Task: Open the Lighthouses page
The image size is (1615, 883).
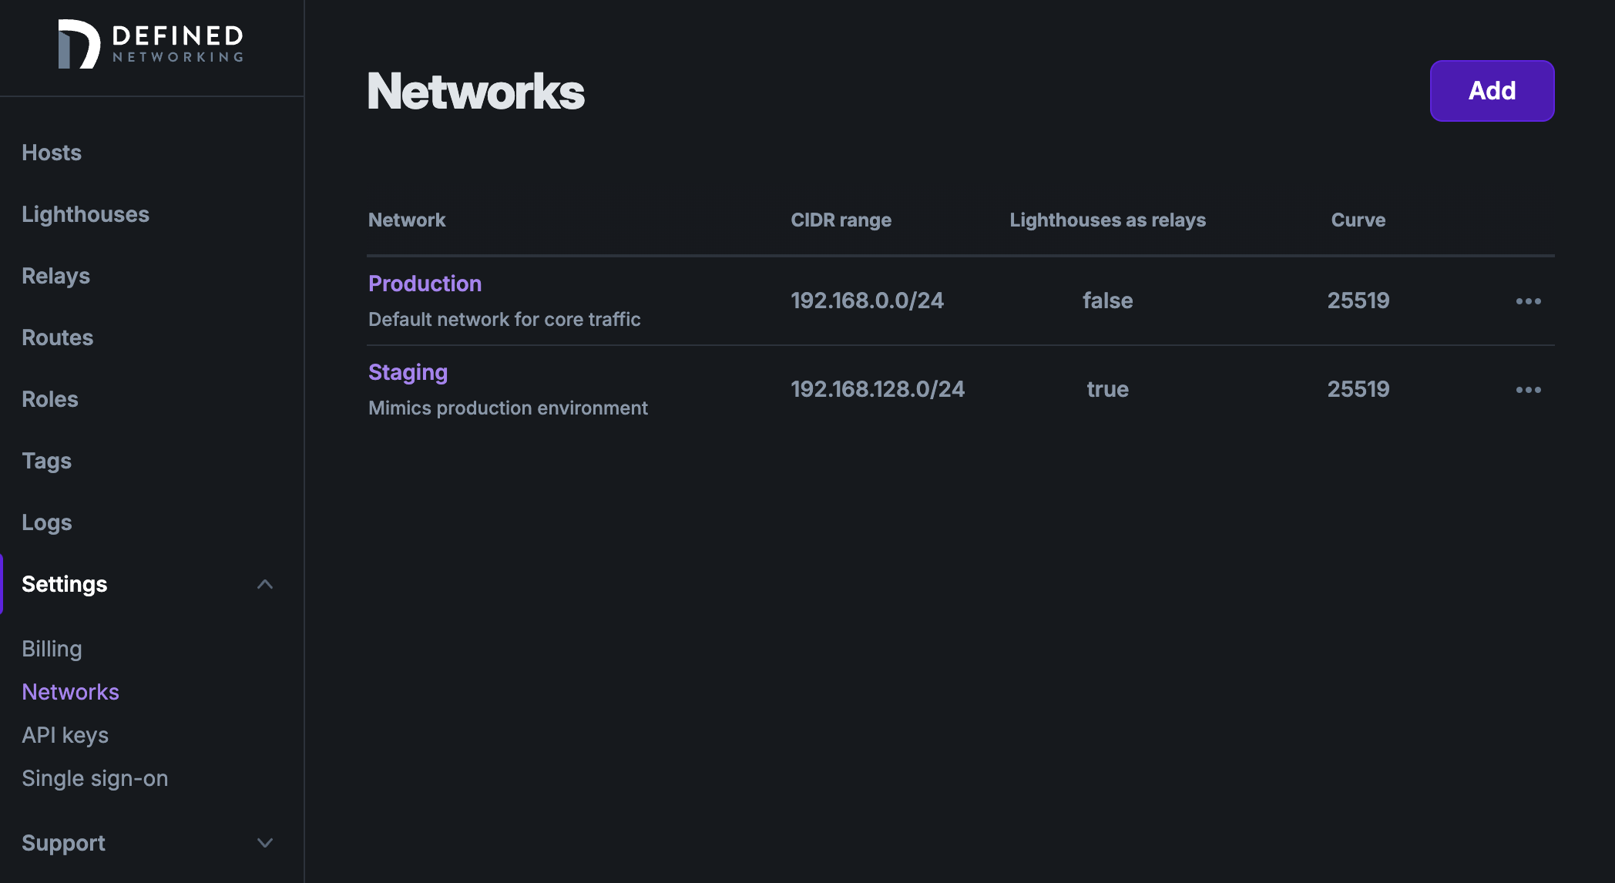Action: pos(86,214)
